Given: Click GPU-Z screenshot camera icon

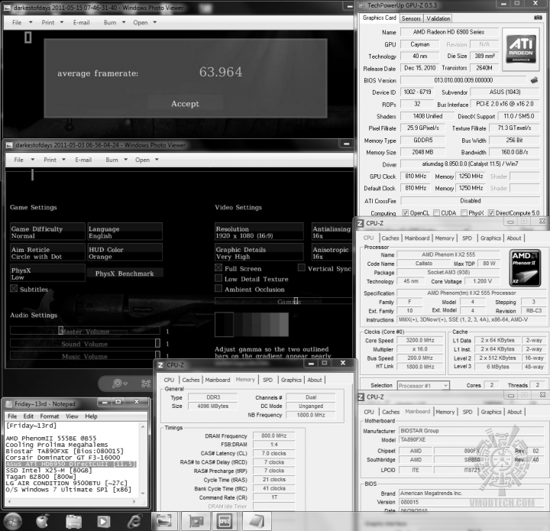Looking at the screenshot, I should coord(537,18).
